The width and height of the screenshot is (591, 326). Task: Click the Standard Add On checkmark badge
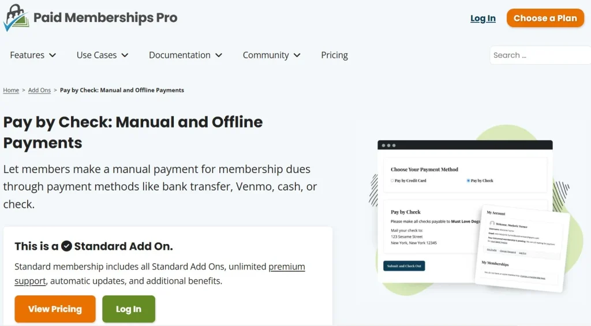[66, 246]
